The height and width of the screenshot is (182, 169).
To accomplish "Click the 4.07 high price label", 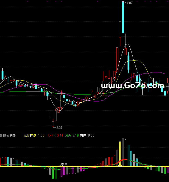I will pyautogui.click(x=129, y=3).
